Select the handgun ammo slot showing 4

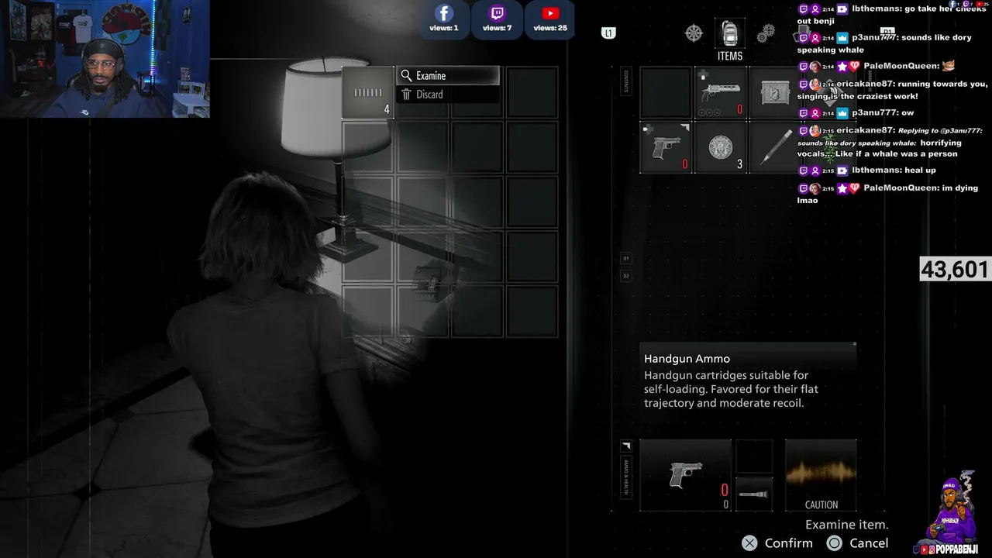(368, 93)
